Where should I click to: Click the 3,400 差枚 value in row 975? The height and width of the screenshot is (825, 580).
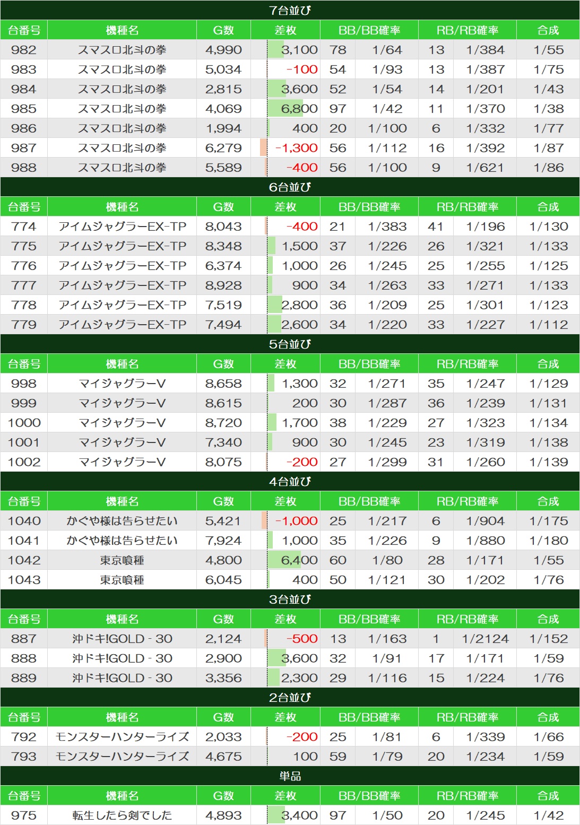(299, 815)
